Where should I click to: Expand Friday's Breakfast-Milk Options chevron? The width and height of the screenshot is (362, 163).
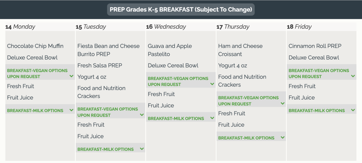(x=353, y=110)
